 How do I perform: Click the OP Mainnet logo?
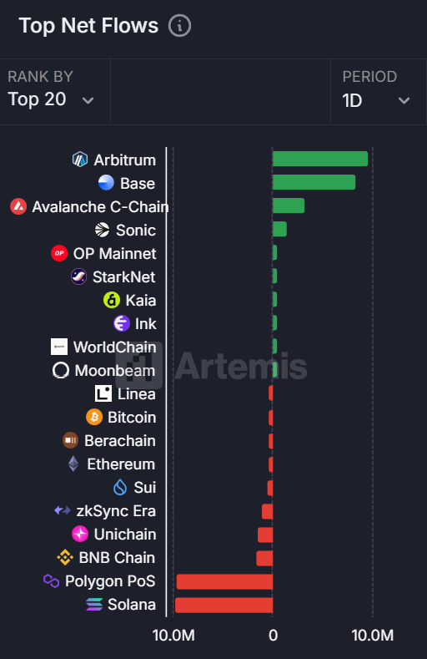click(x=59, y=253)
